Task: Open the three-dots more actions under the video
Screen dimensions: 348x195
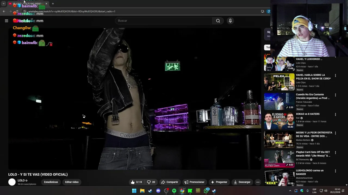Action: coord(258,182)
